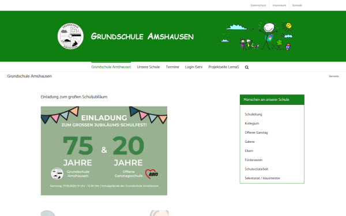Open Kollegium in the sidebar

[252, 123]
